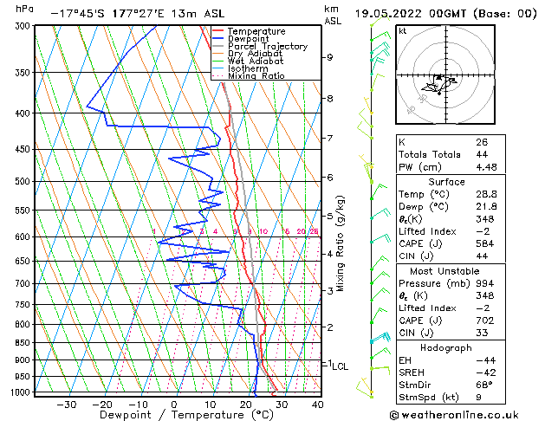Select the 'Parcel Trajectory' legend label
This screenshot has width=545, height=421.
pos(268,46)
